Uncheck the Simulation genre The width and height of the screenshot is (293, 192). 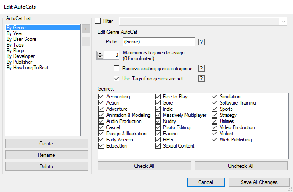(x=214, y=97)
